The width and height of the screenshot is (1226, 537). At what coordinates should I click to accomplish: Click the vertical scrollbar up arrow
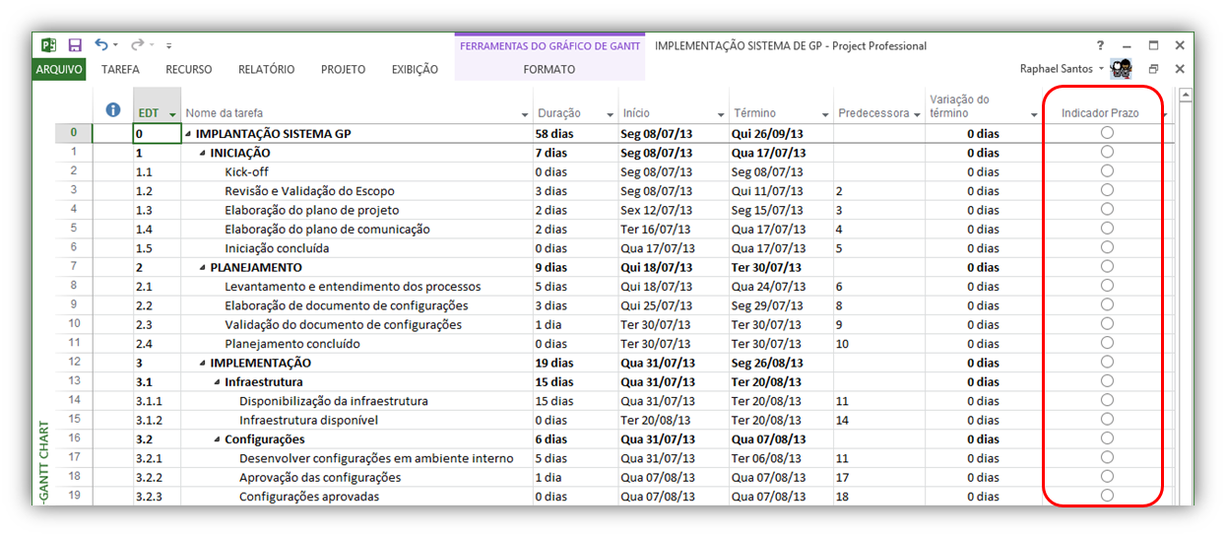pyautogui.click(x=1186, y=96)
